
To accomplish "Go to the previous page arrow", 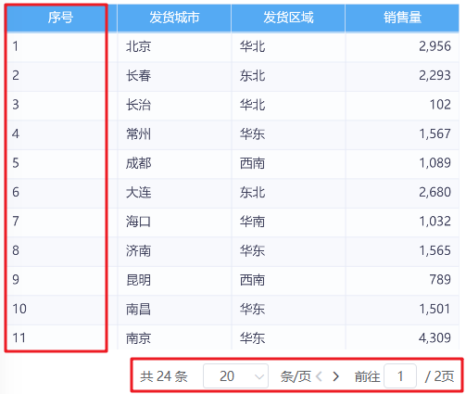I will coord(319,376).
